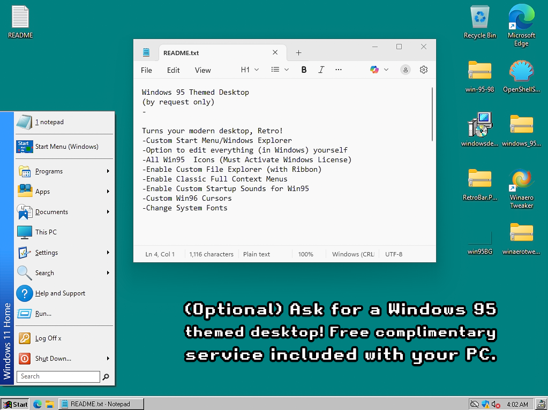Close the README.txt tab

(x=275, y=52)
